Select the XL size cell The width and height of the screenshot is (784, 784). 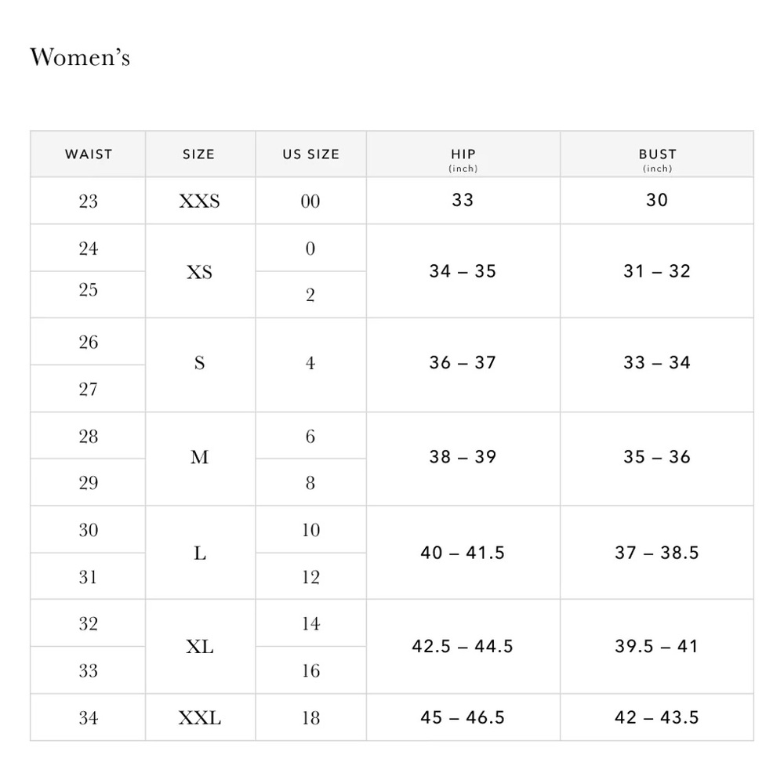tap(200, 647)
